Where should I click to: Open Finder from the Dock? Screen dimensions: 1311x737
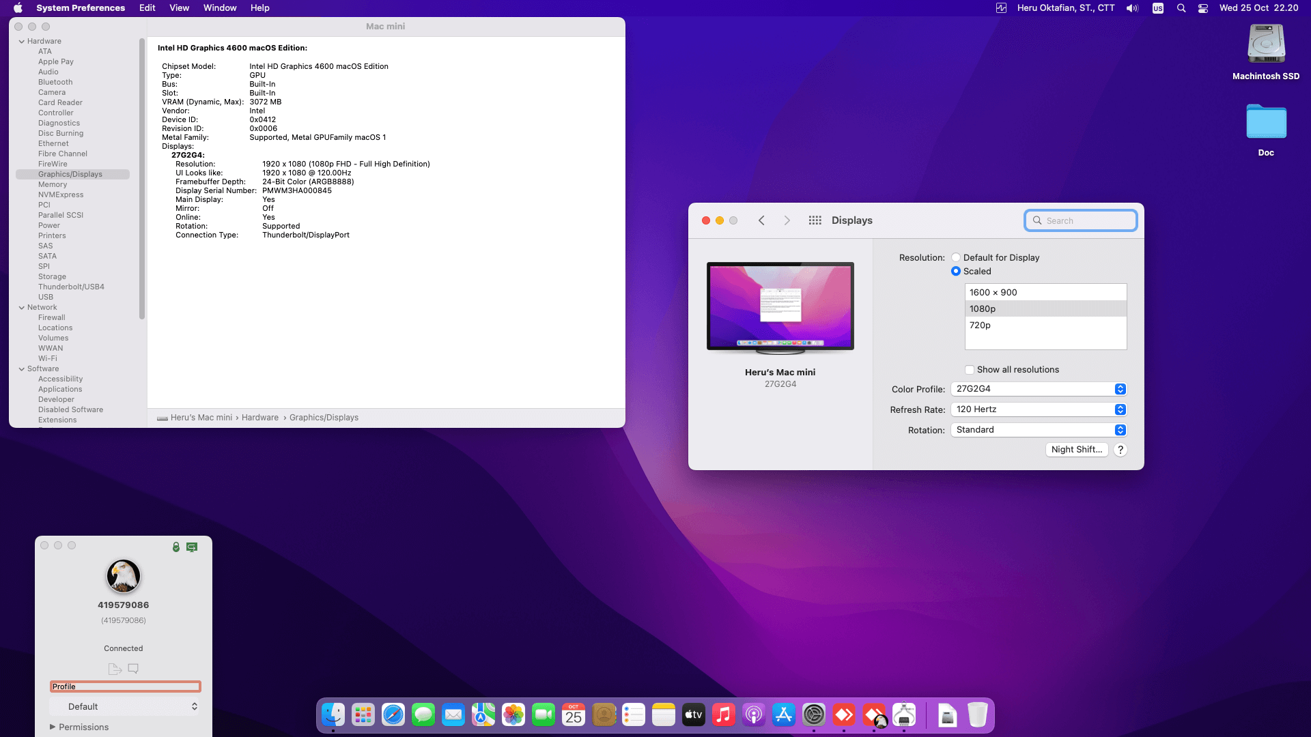[x=333, y=714]
